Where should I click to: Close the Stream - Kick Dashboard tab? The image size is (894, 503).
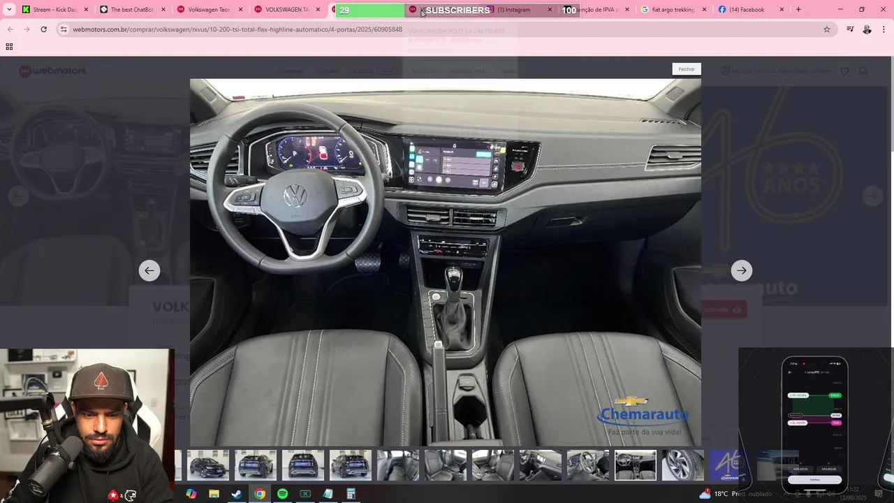pos(86,10)
